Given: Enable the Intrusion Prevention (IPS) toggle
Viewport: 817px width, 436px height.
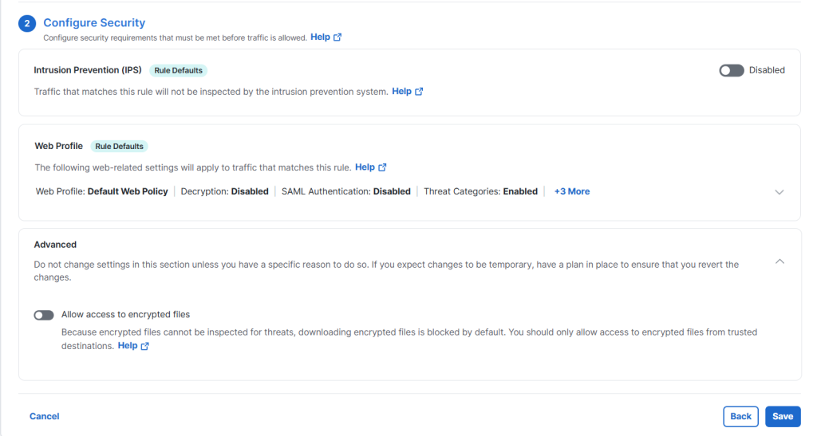Looking at the screenshot, I should tap(732, 70).
